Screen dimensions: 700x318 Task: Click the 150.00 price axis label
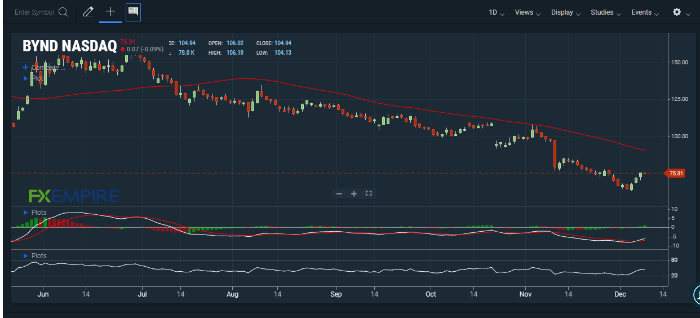[x=679, y=62]
